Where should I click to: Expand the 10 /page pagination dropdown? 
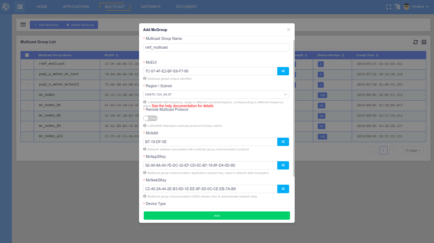click(x=413, y=150)
